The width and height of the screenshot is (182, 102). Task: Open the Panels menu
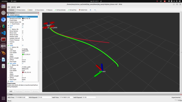(13, 7)
